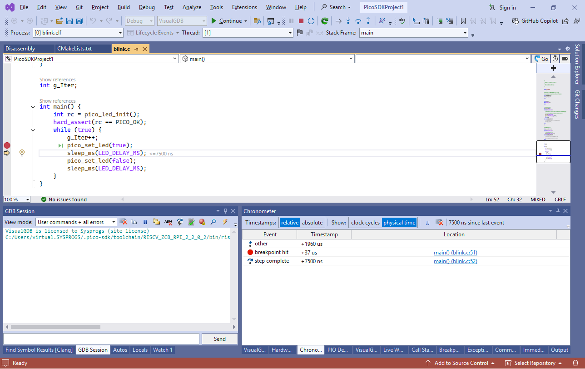Toggle timestamps to relative mode
This screenshot has height=369, width=585.
pos(290,223)
